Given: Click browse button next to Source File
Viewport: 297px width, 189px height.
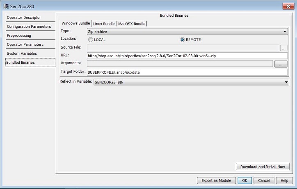Looking at the screenshot, I should pyautogui.click(x=283, y=48).
